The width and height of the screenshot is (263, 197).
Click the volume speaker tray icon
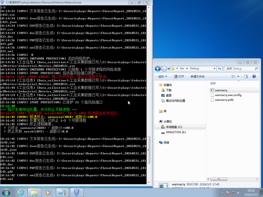click(239, 193)
